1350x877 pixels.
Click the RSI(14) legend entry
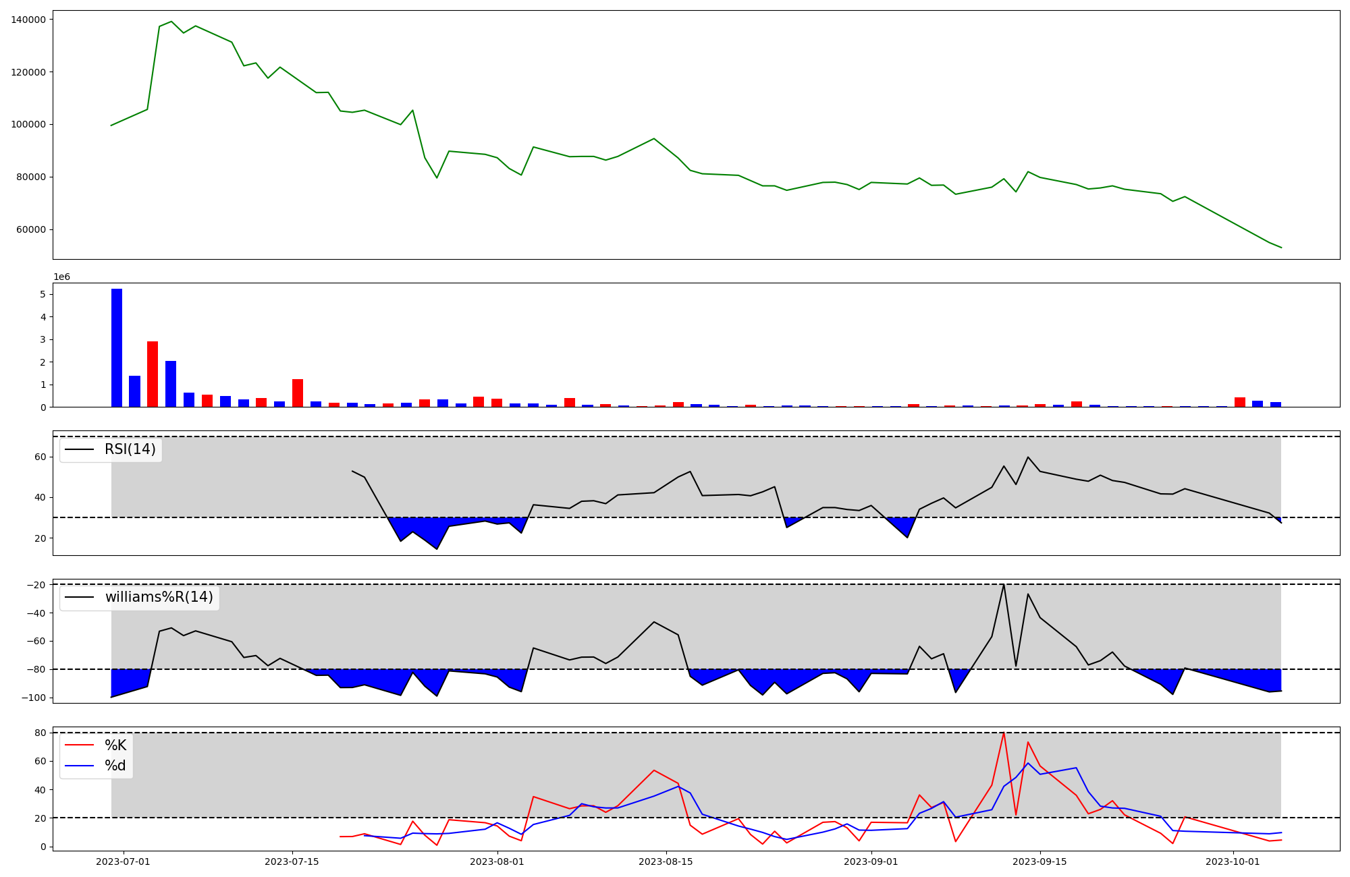(x=130, y=449)
